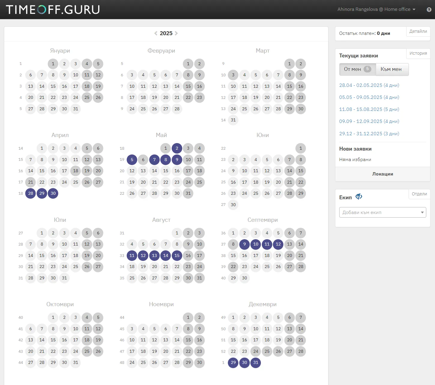
Task: Click the 2025 year label
Action: pyautogui.click(x=166, y=33)
